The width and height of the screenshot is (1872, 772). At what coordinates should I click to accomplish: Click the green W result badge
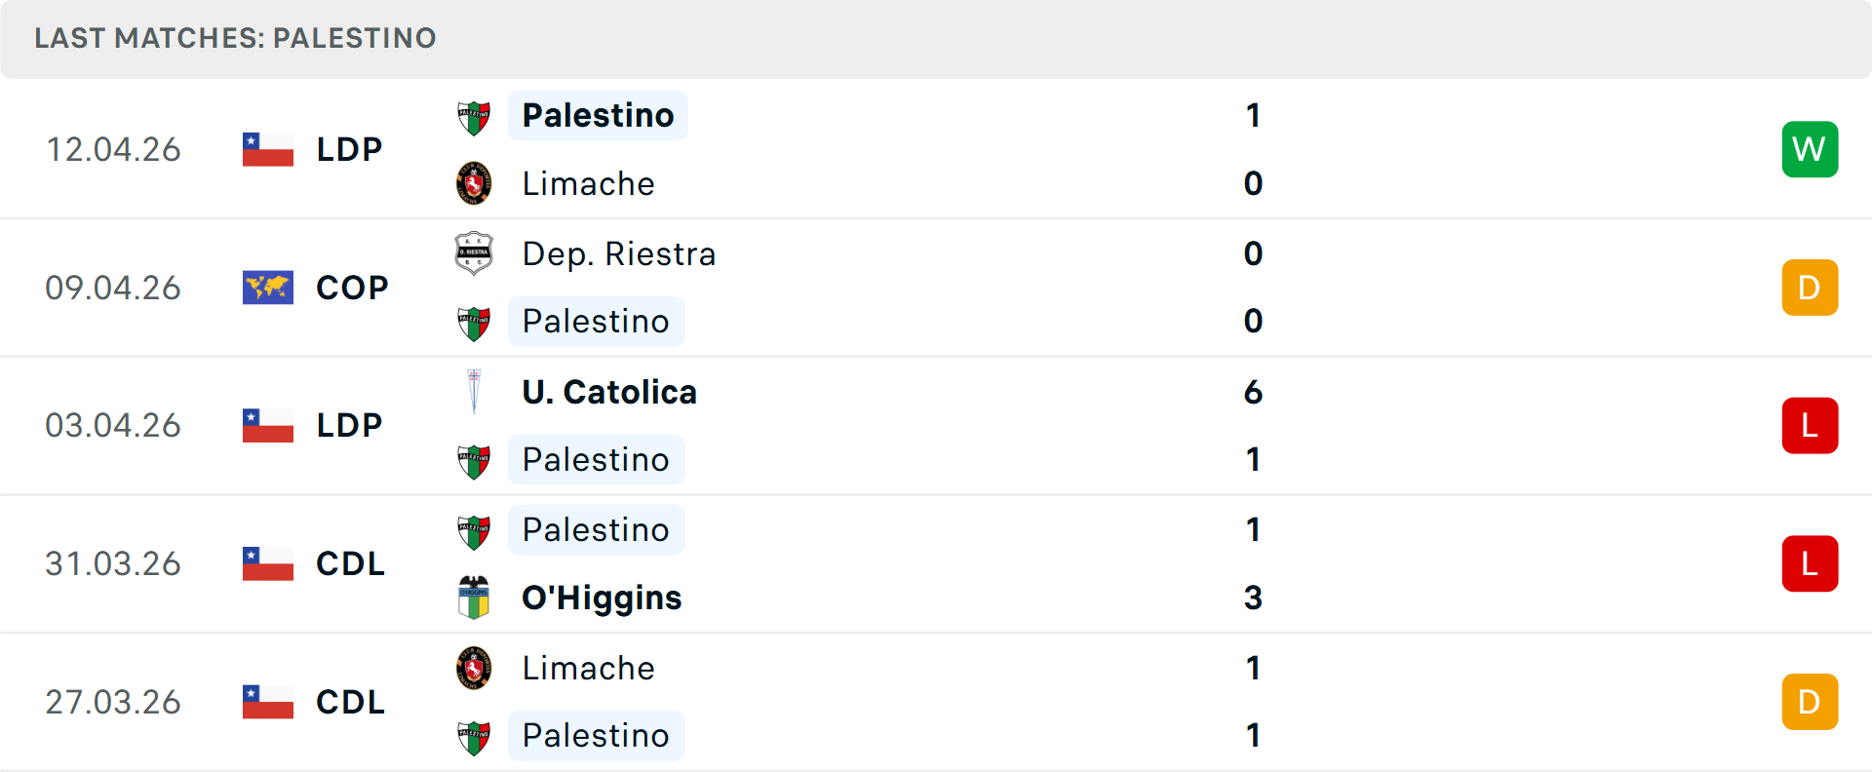(1810, 149)
